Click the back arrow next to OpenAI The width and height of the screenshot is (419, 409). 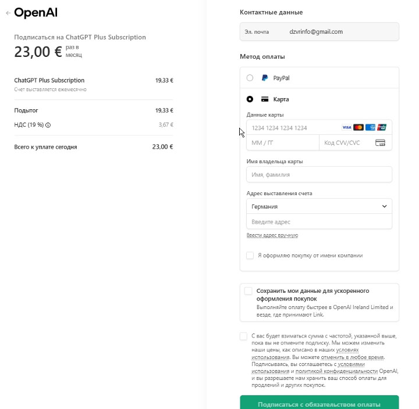tap(8, 13)
